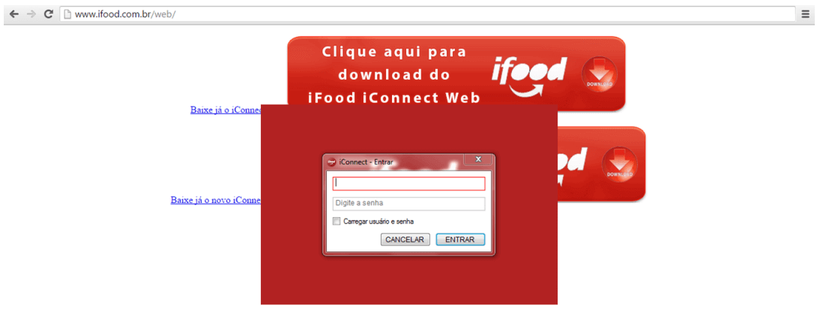The height and width of the screenshot is (330, 823).
Task: Click the ENTRAR button to log in
Action: point(460,239)
